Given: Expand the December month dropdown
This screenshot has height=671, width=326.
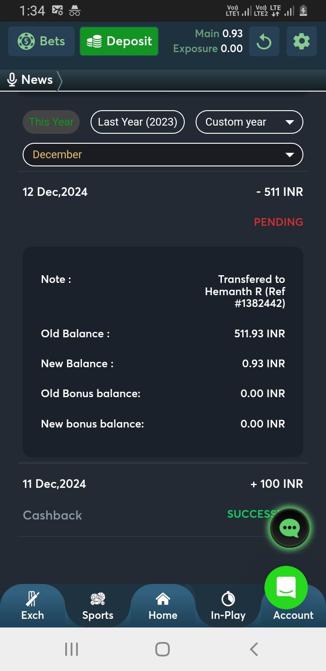Looking at the screenshot, I should point(163,155).
